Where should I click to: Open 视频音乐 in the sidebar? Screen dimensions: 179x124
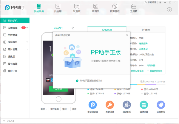(x=15, y=42)
